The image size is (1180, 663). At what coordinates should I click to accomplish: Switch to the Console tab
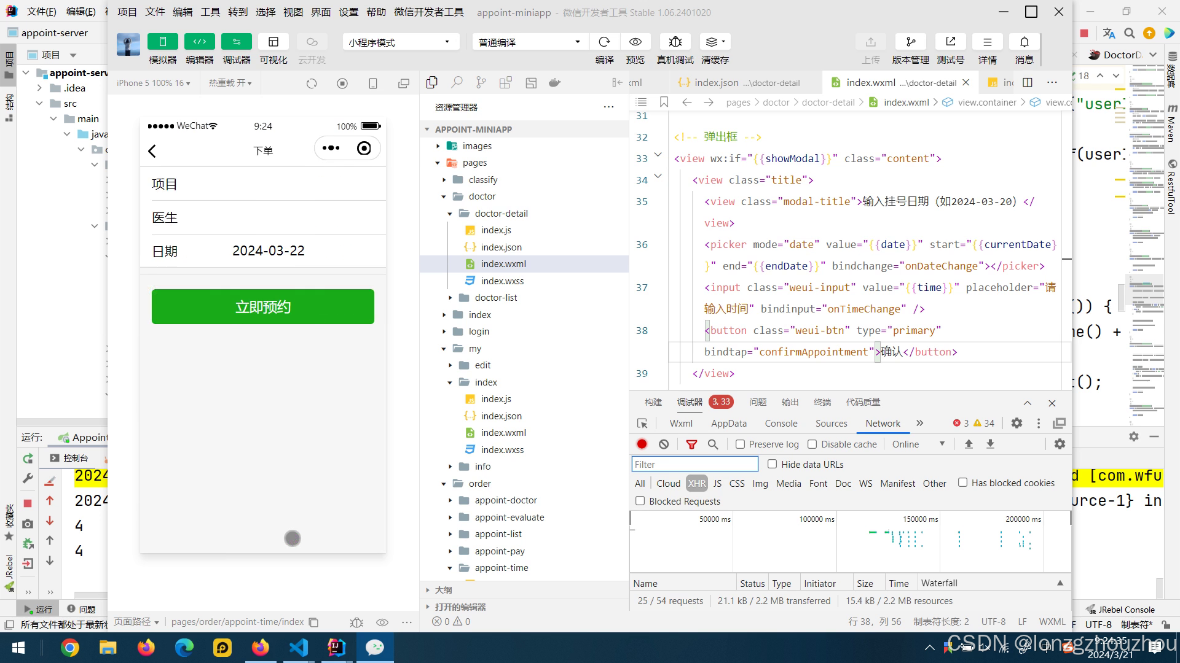(x=781, y=424)
